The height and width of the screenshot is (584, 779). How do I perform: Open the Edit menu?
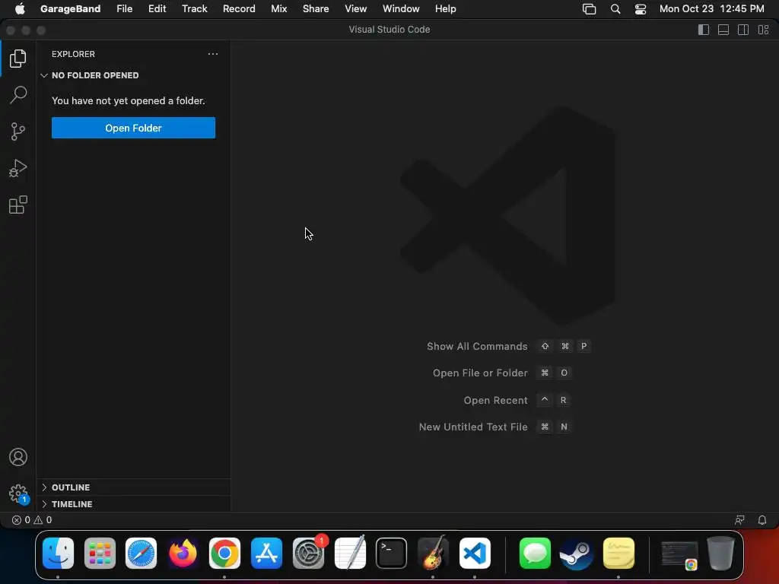pos(157,8)
